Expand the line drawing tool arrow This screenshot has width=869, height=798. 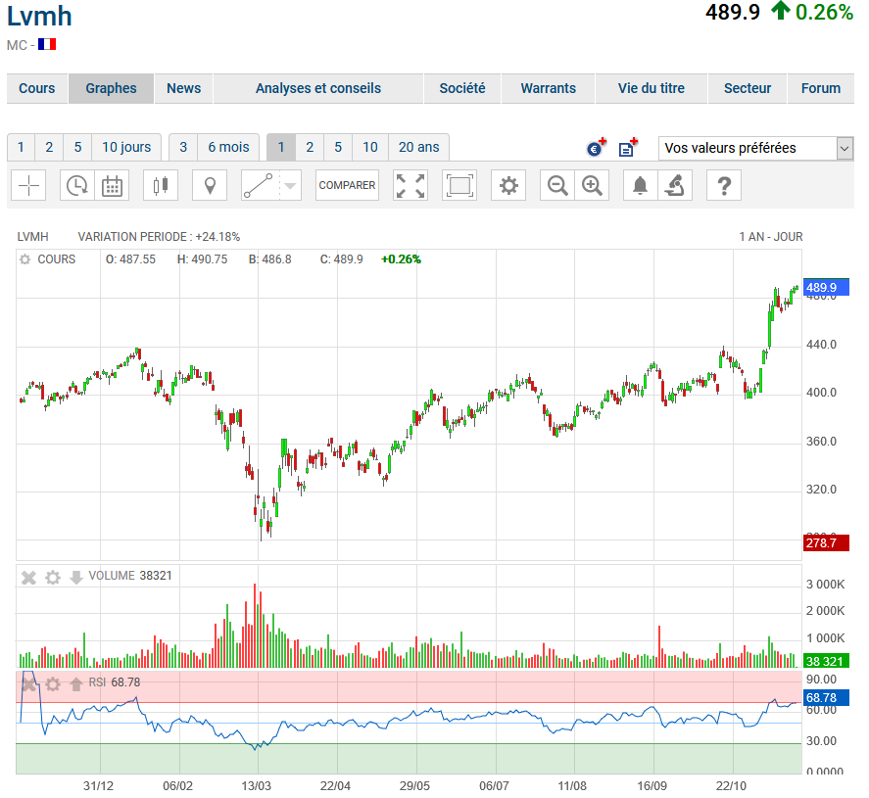click(290, 185)
